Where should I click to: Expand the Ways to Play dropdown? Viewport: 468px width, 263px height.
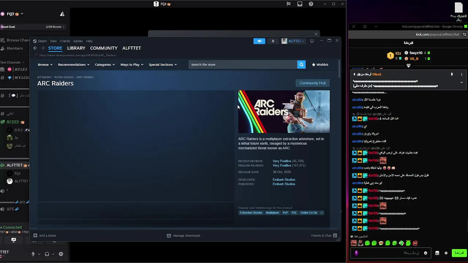pos(132,65)
